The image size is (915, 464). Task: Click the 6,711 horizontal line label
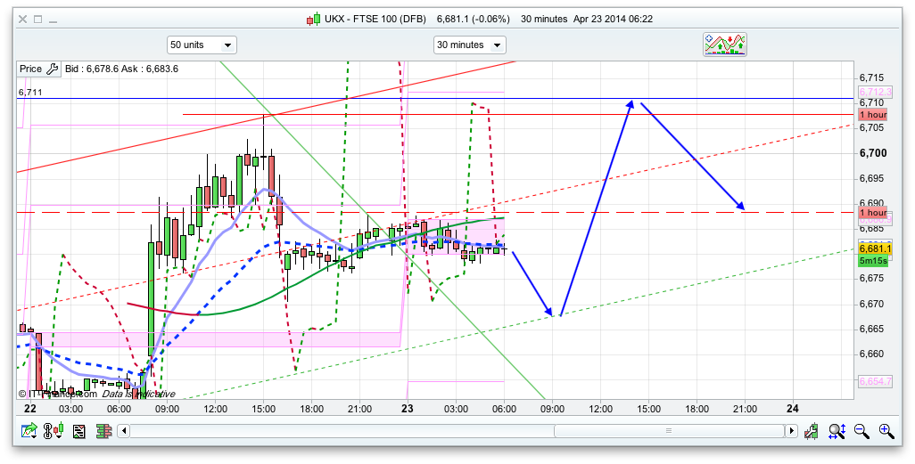(x=29, y=92)
